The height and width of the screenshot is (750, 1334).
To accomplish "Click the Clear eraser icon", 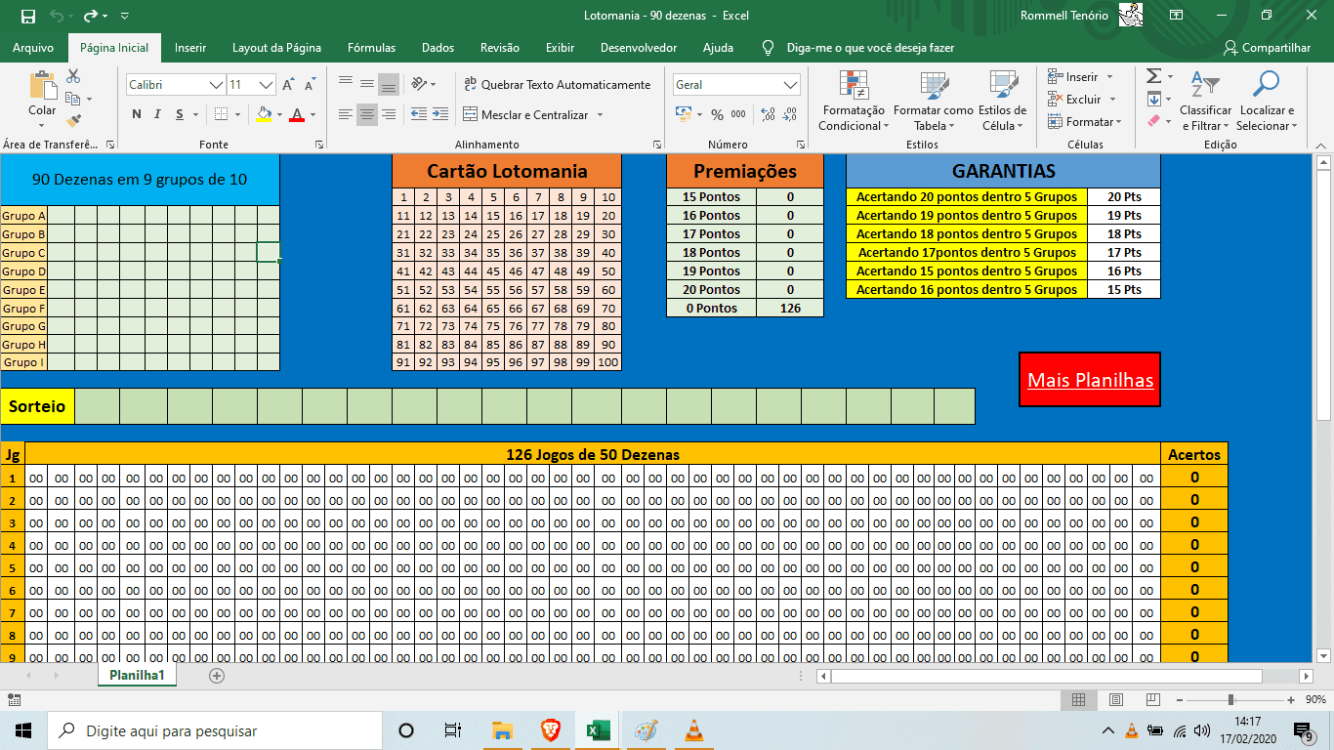I will 1153,121.
